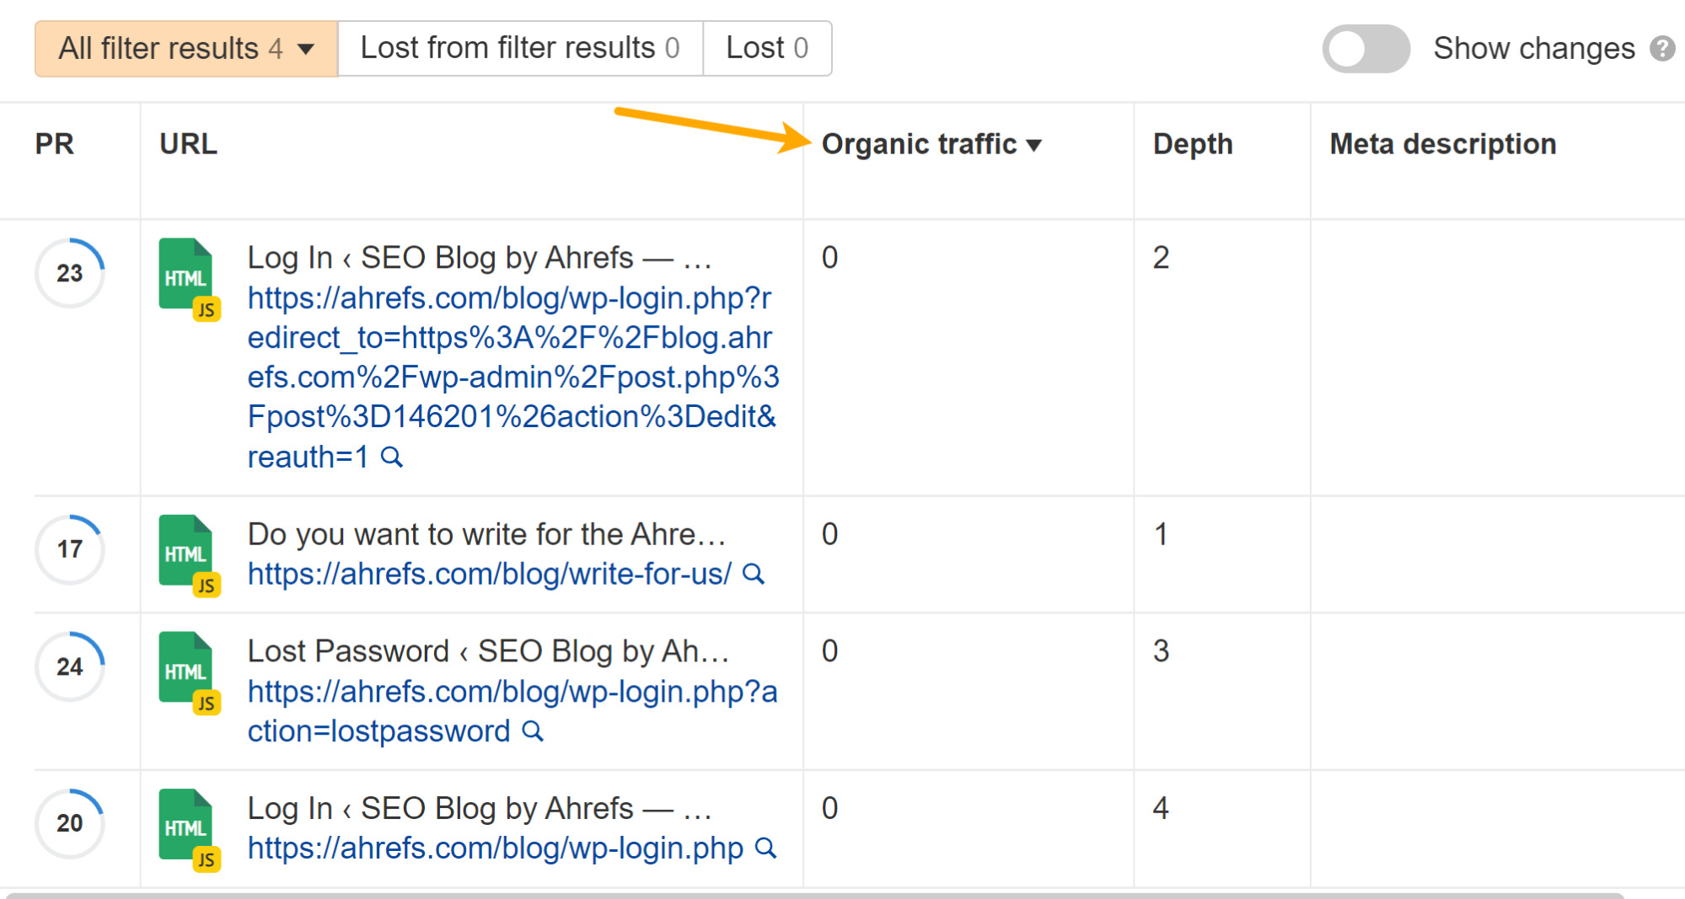
Task: Click the magnifier icon after reauth=1
Action: pyautogui.click(x=391, y=458)
